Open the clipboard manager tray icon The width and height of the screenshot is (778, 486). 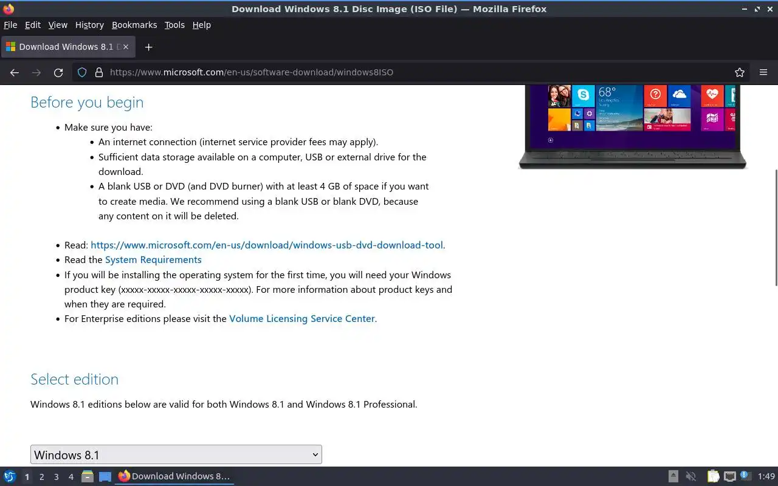click(x=713, y=476)
